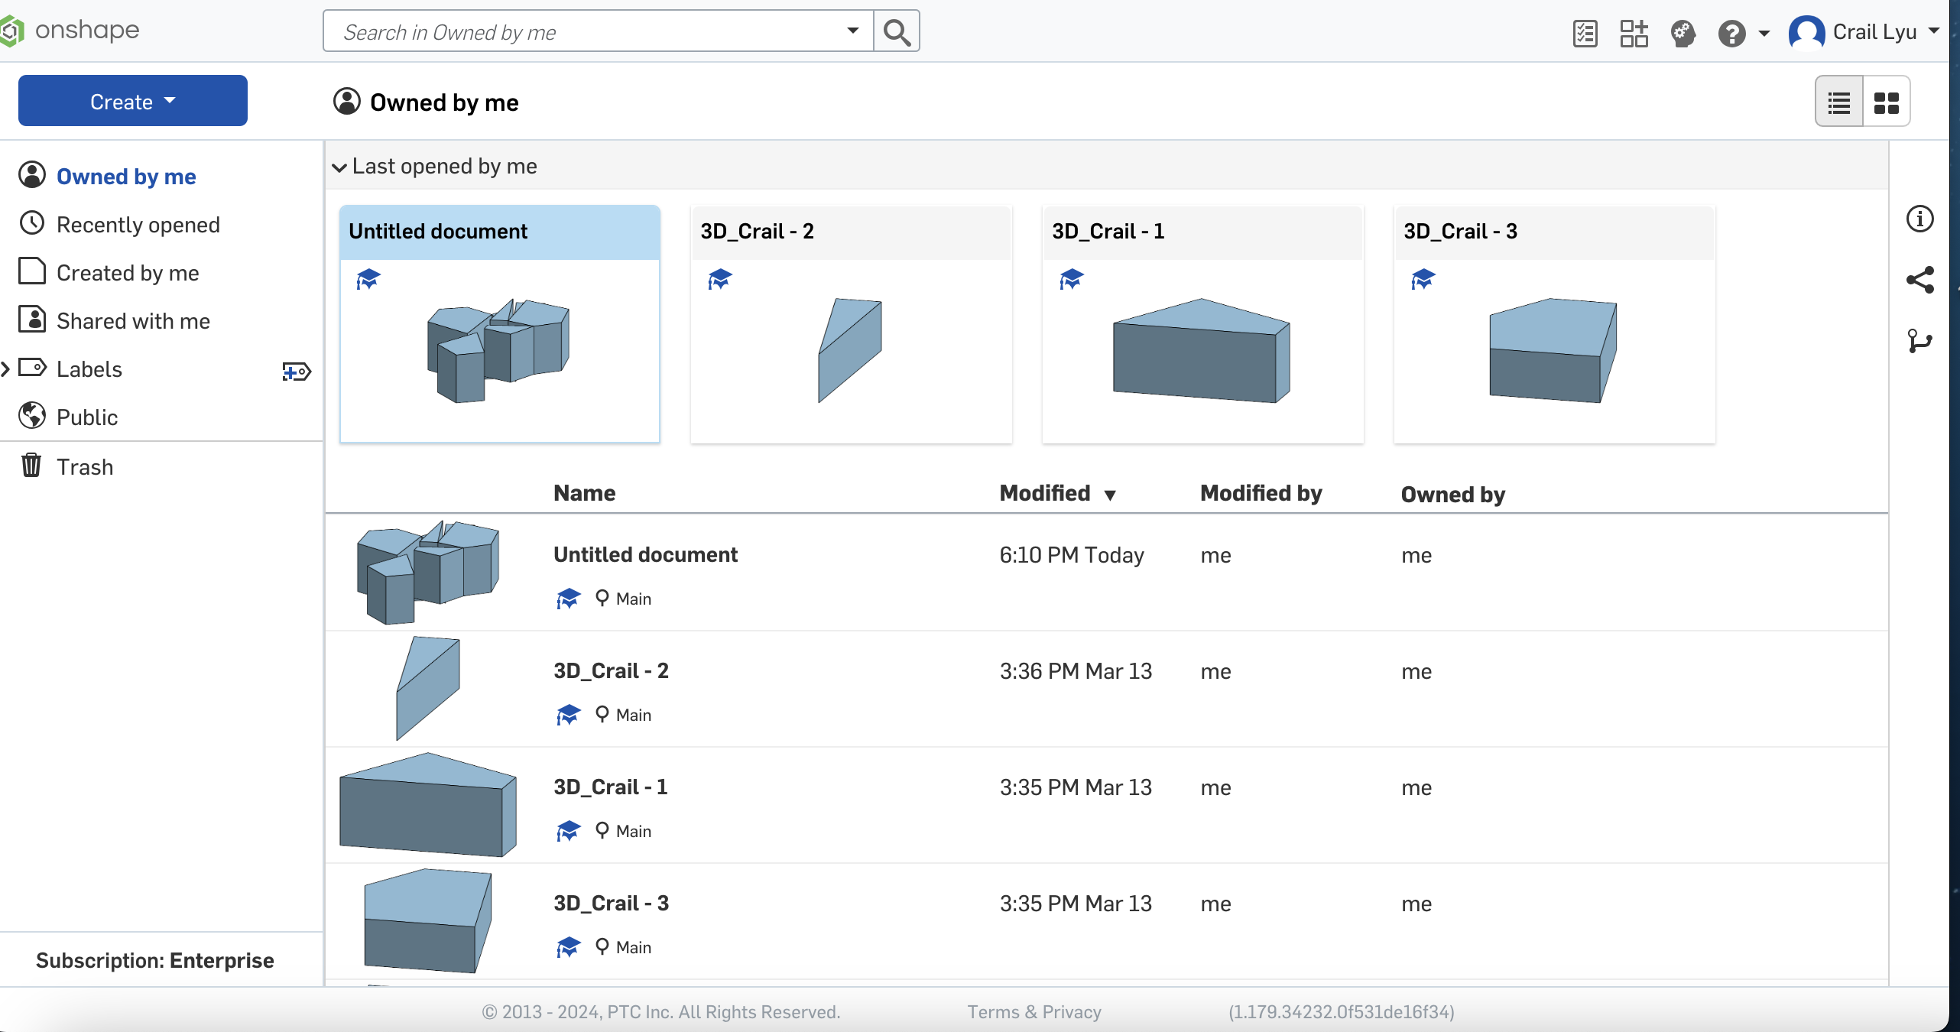Screen dimensions: 1960x1032
Task: Click education icon under 3D_Crail - 1 row
Action: [568, 831]
